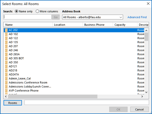Click the room icon beside AD218
Screen dimensions: 152x114
pyautogui.click(x=6, y=70)
